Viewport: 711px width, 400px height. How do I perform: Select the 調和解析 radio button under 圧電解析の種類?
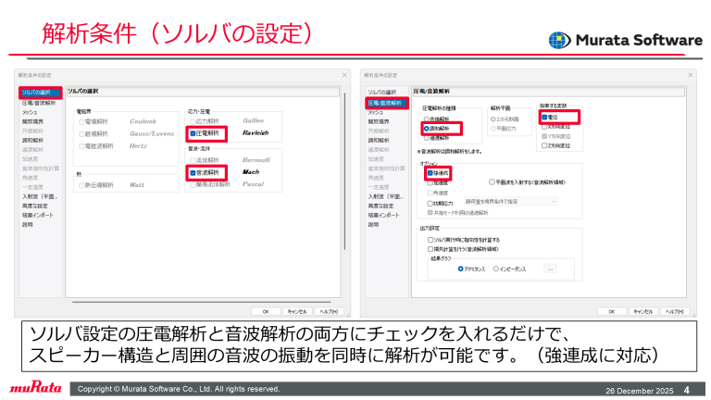426,129
